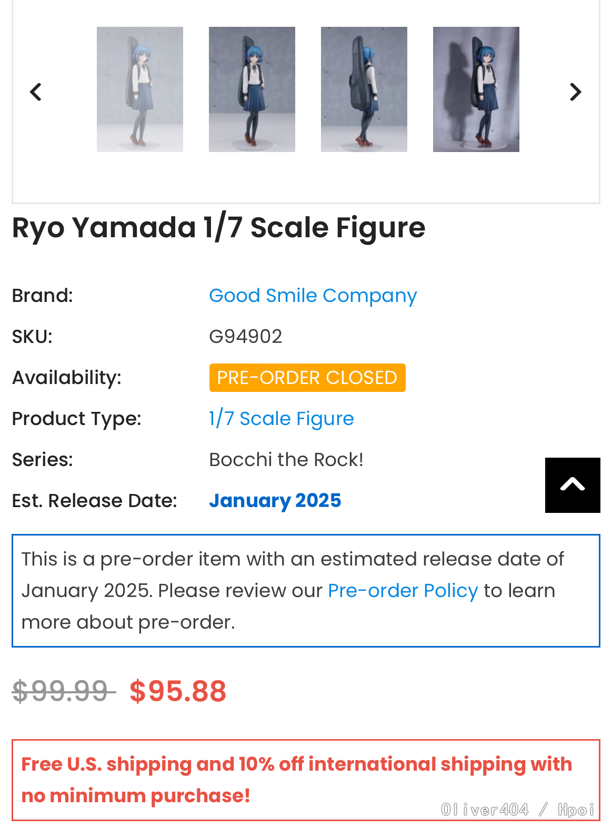Select the palest, washed-out figure thumbnail
Viewport: 612px width, 828px height.
pyautogui.click(x=140, y=89)
